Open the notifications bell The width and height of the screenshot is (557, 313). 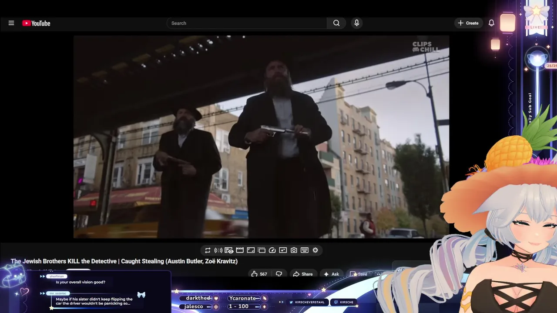[491, 23]
